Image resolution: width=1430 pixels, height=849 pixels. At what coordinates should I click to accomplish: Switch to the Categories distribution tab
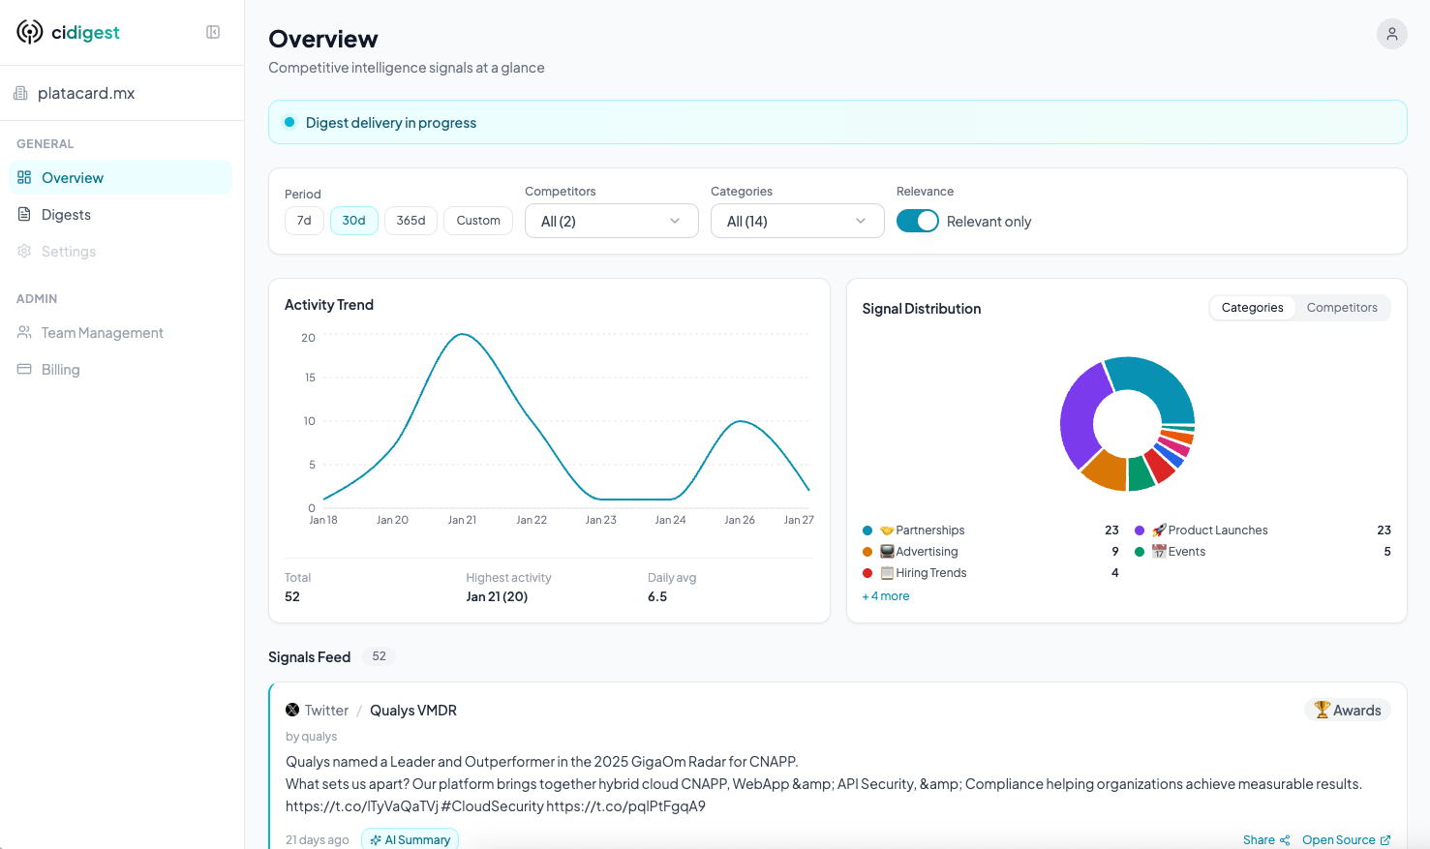click(1252, 308)
